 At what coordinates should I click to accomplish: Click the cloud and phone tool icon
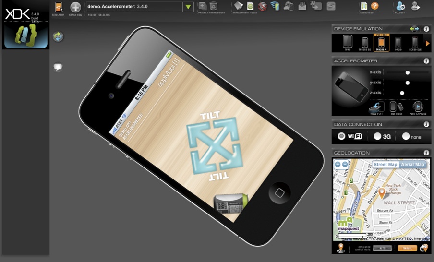click(289, 6)
